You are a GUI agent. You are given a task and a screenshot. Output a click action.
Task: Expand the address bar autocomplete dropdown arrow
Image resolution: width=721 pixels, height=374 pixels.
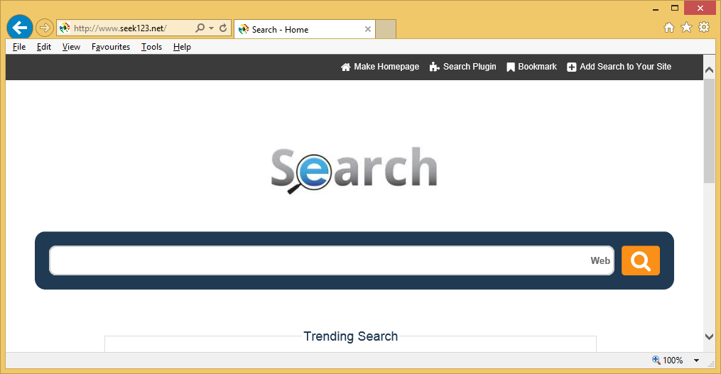click(212, 28)
